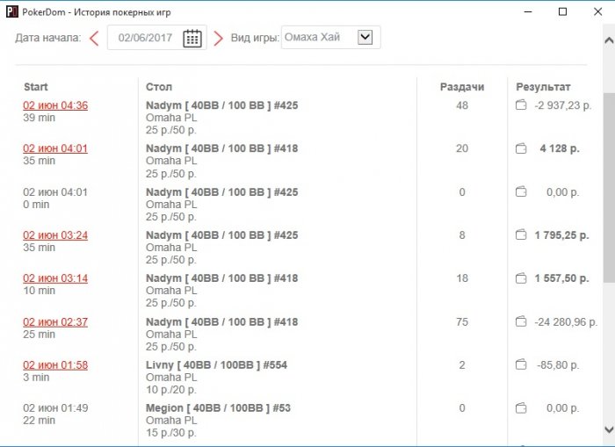This screenshot has width=615, height=447.
Task: Open session 02 июн 03:14
Action: (x=55, y=278)
